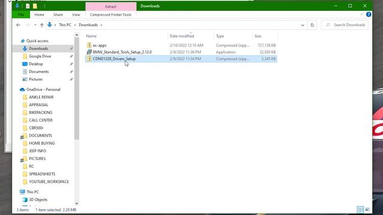This screenshot has width=383, height=215.
Task: Click This PC in address breadcrumb
Action: click(x=65, y=25)
